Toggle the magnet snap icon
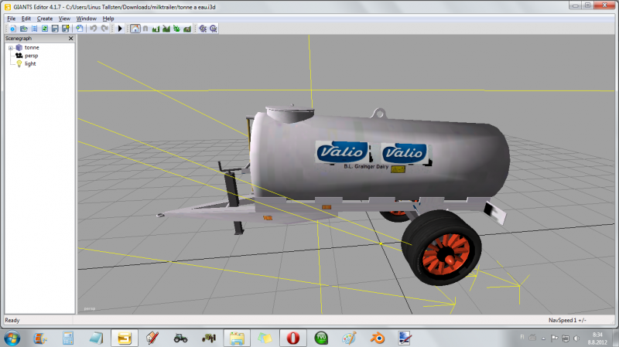The width and height of the screenshot is (619, 347). (145, 29)
